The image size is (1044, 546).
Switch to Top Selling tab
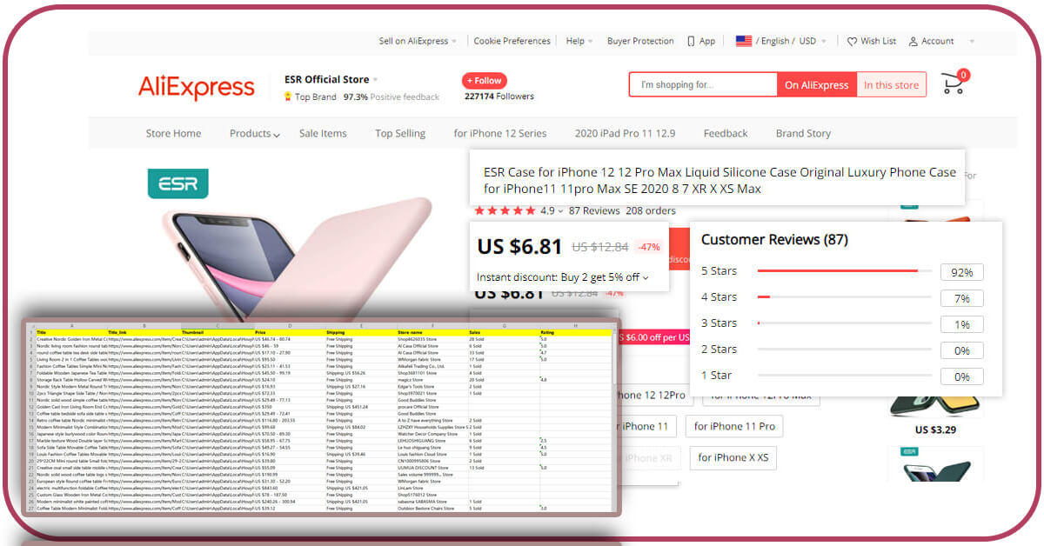point(400,133)
